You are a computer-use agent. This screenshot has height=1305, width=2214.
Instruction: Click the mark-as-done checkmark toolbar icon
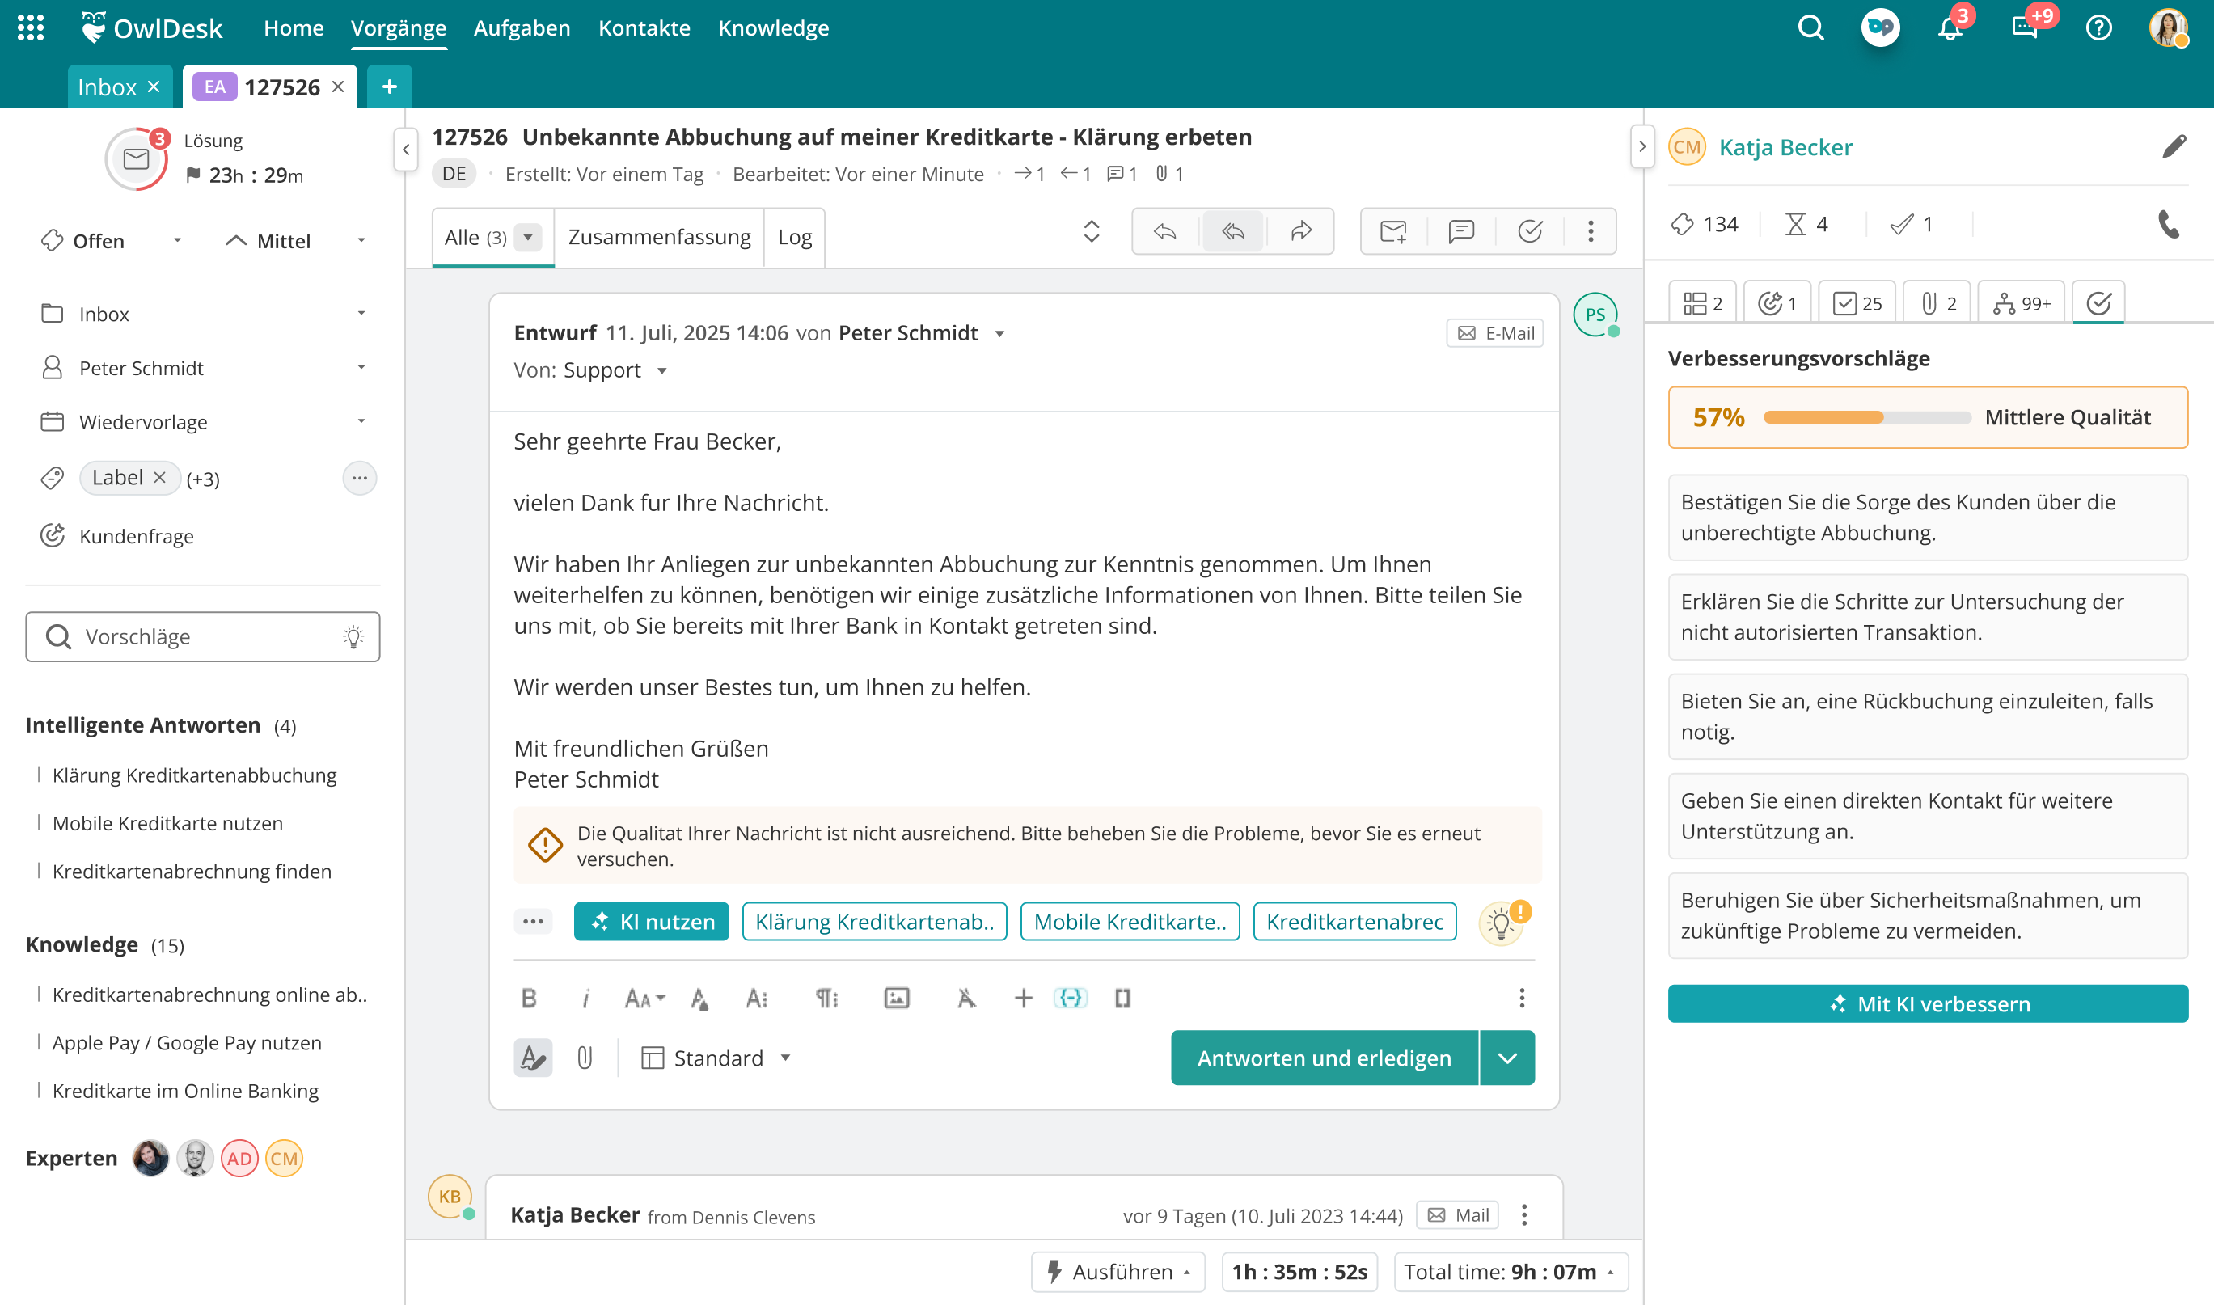(x=1530, y=231)
